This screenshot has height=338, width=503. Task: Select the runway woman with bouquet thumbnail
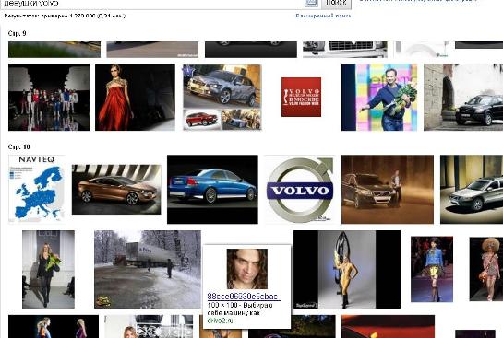click(48, 269)
